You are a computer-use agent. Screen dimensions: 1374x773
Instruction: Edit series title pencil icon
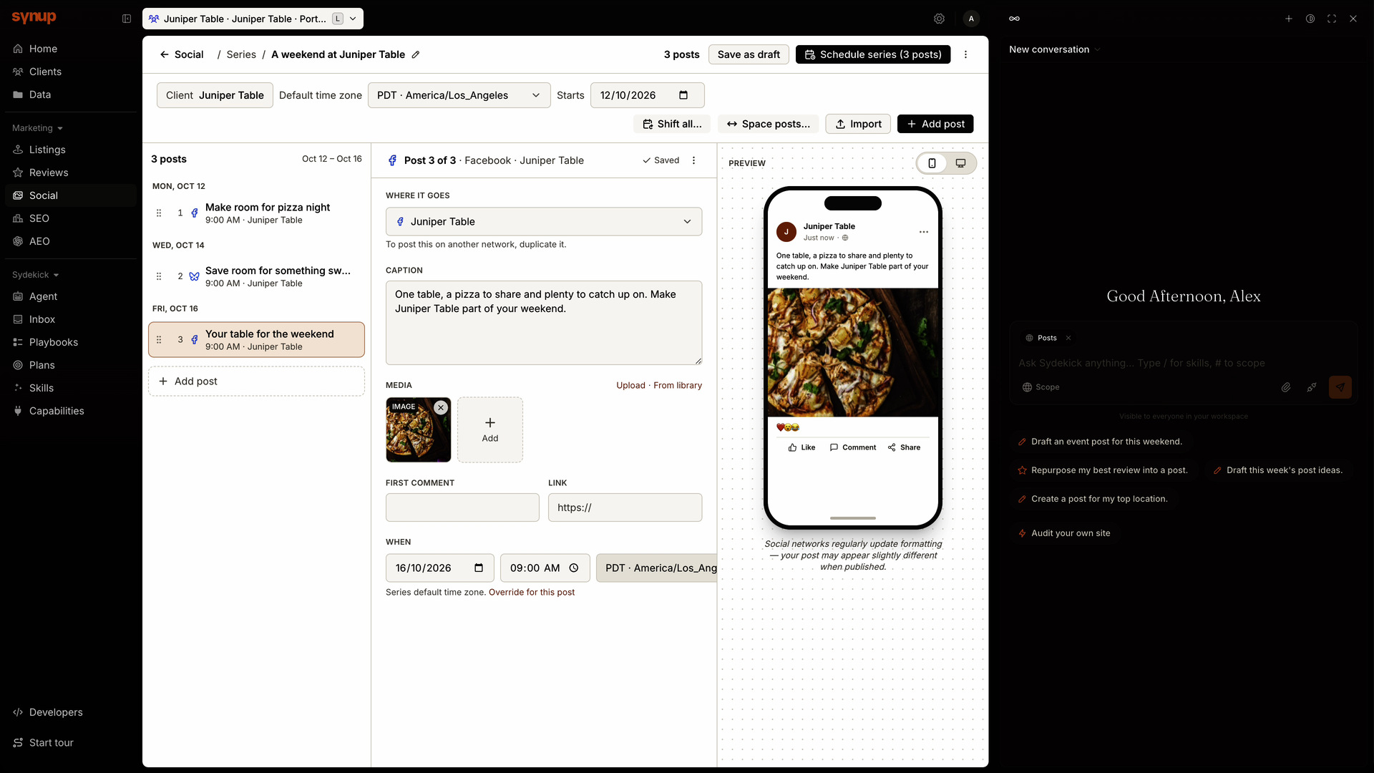click(x=416, y=54)
